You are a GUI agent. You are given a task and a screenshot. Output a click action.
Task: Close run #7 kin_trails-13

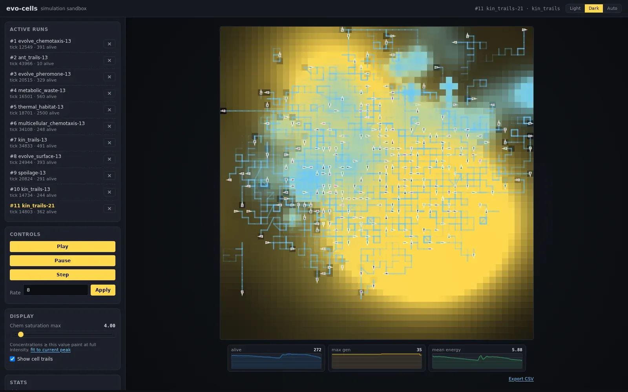click(110, 143)
